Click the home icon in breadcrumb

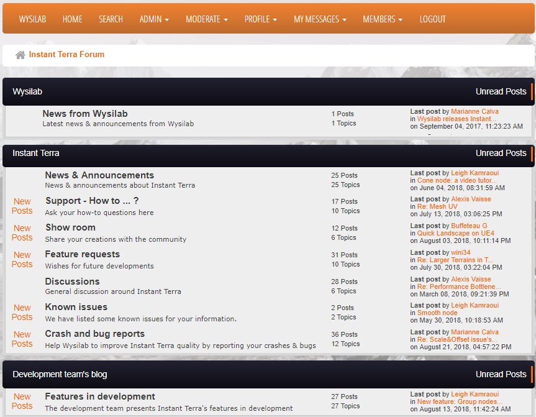tap(20, 55)
